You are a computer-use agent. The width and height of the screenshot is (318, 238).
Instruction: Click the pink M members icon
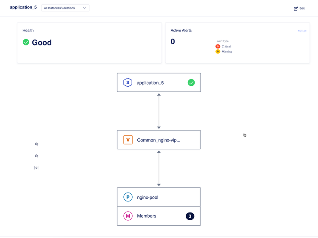(128, 216)
